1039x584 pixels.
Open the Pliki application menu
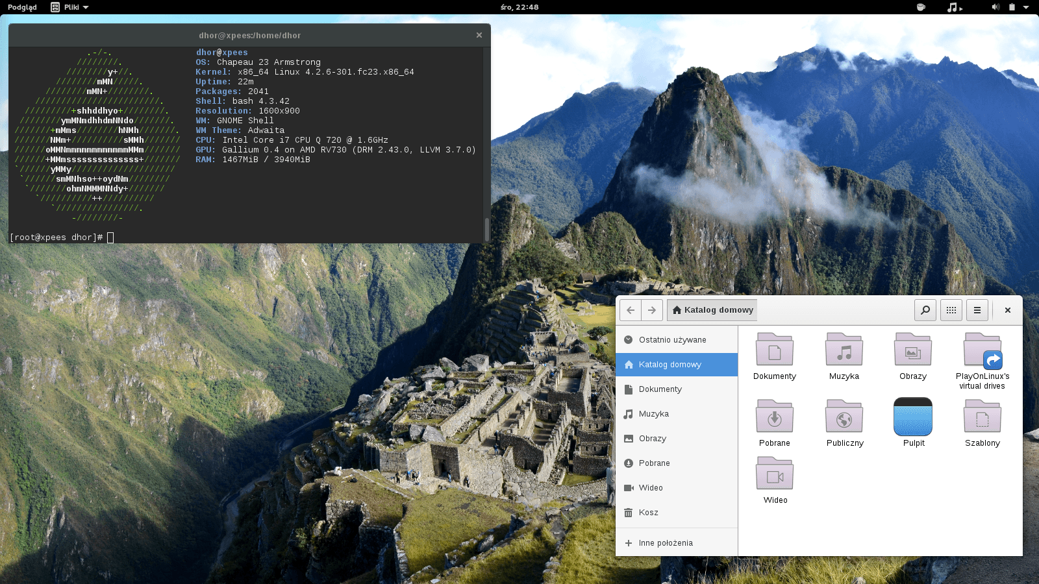pyautogui.click(x=69, y=7)
